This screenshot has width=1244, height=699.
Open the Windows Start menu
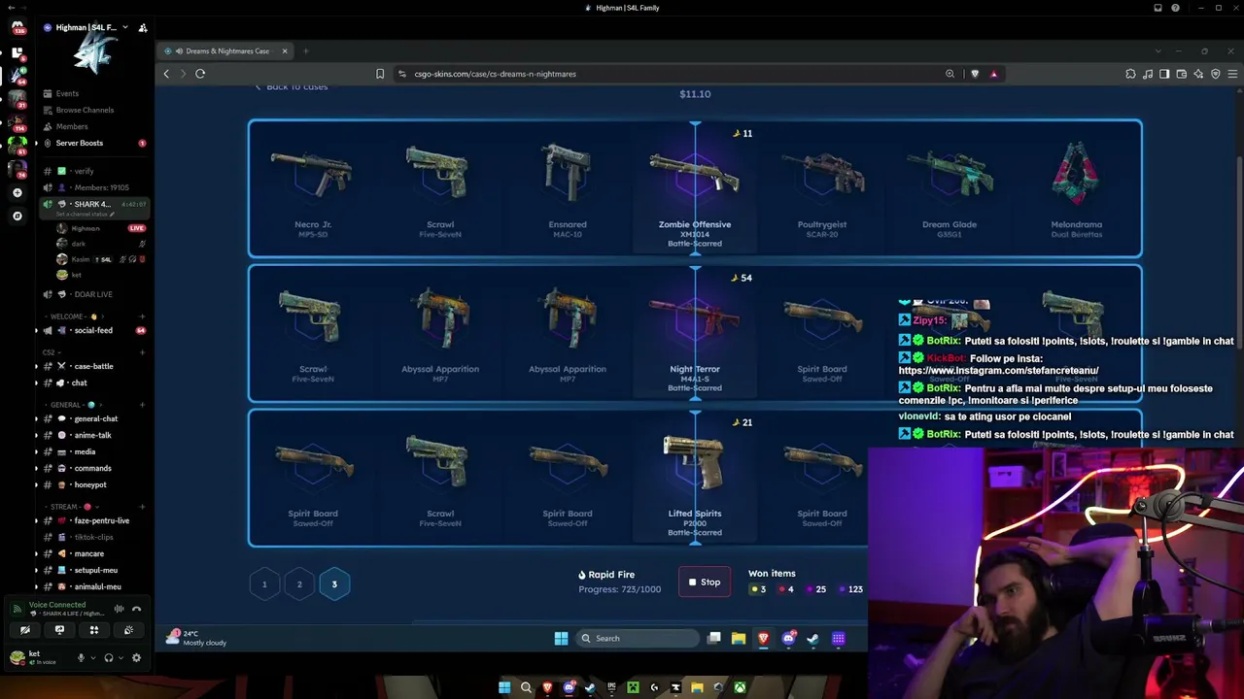click(x=561, y=638)
